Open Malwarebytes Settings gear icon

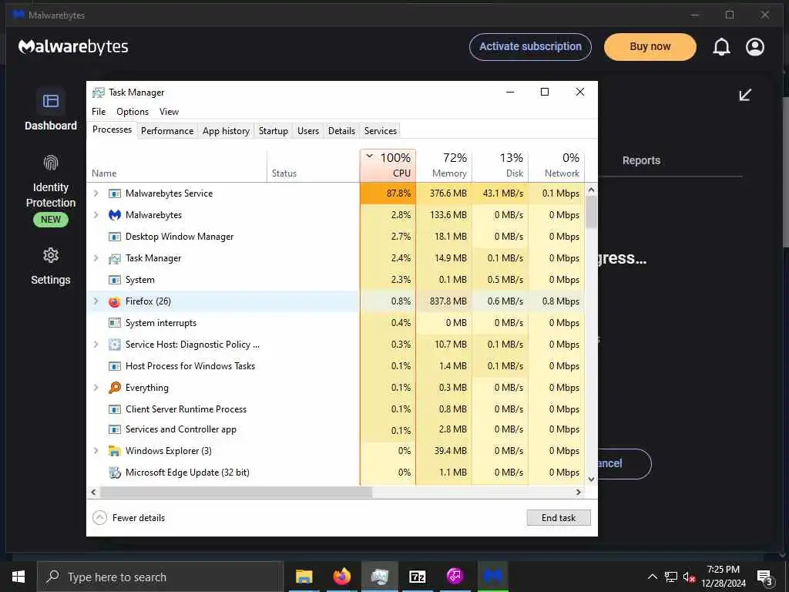[x=50, y=255]
